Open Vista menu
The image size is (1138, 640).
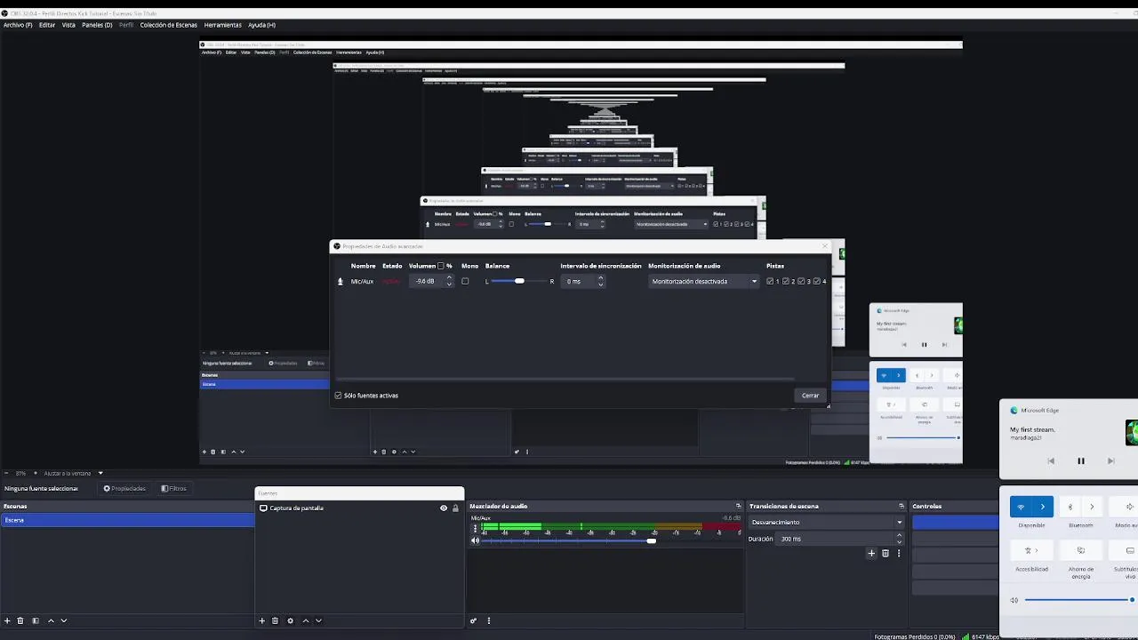click(68, 25)
